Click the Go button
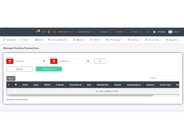 coord(100,61)
